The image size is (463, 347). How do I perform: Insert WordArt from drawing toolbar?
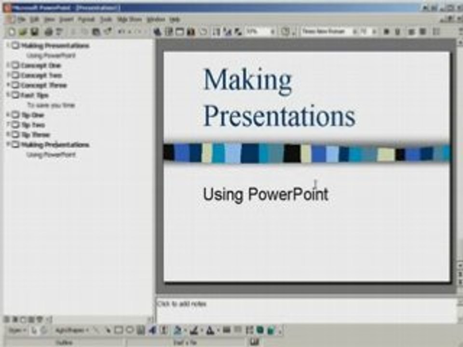click(x=152, y=330)
